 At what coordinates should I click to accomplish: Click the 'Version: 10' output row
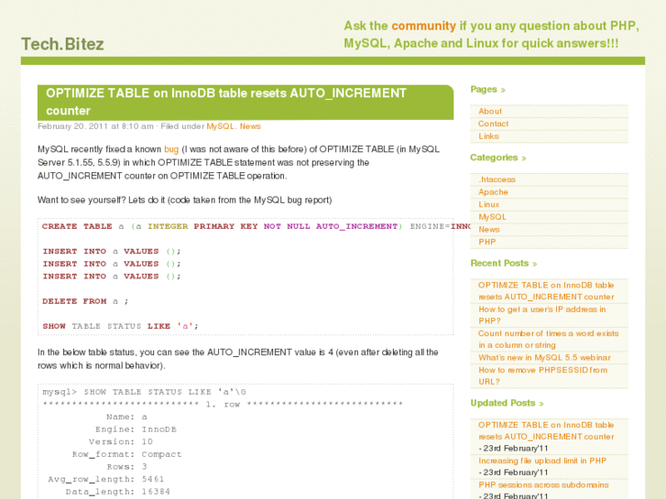pyautogui.click(x=121, y=442)
